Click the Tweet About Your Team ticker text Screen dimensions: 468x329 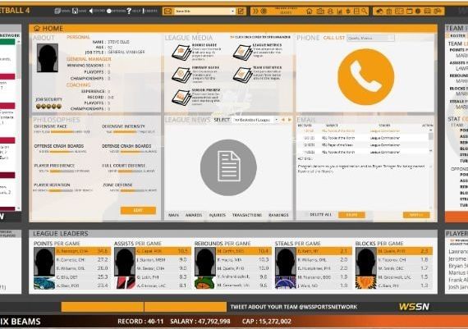[x=294, y=307]
